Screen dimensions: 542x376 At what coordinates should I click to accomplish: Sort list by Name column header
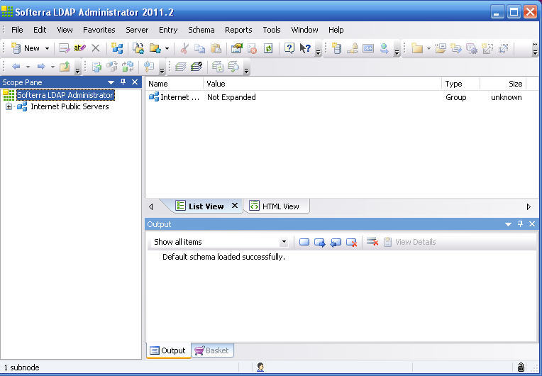pos(174,84)
